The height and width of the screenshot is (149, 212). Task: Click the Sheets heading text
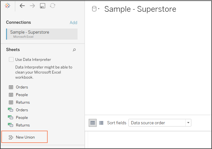(13, 50)
